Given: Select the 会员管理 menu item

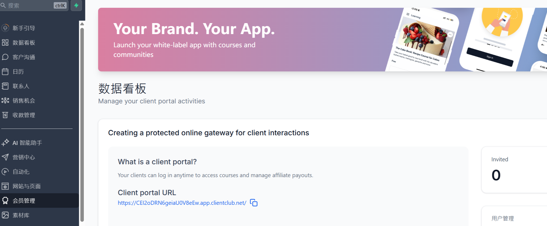Looking at the screenshot, I should (x=39, y=201).
